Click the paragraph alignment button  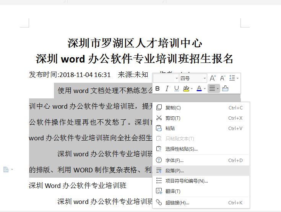pyautogui.click(x=212, y=88)
